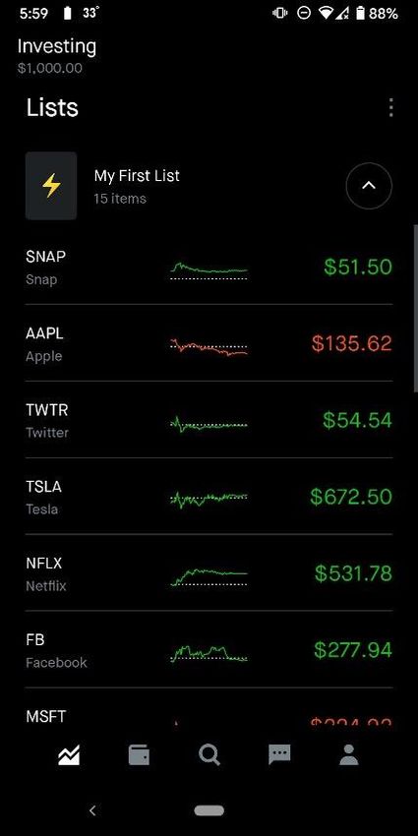Click the list scrollbar on right edge
The width and height of the screenshot is (418, 836).
pyautogui.click(x=416, y=308)
